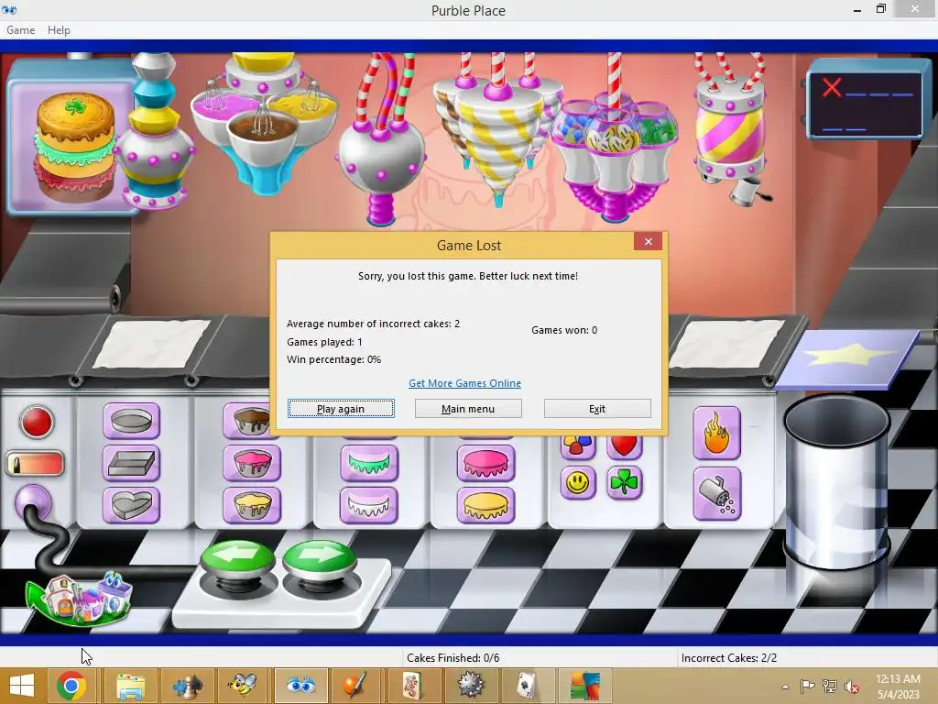938x704 pixels.
Task: Open the Help menu
Action: coord(59,30)
